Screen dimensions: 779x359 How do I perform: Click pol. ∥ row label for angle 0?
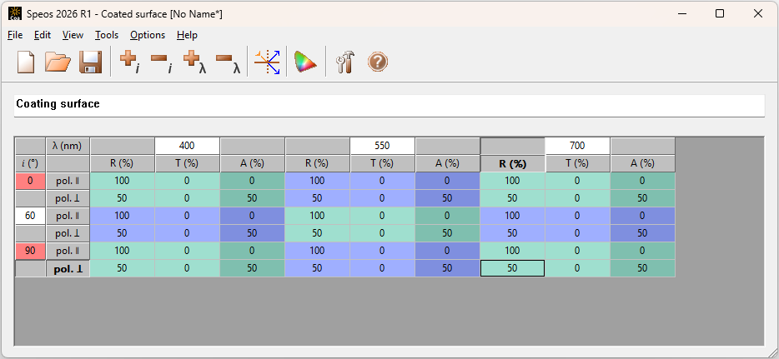click(68, 181)
